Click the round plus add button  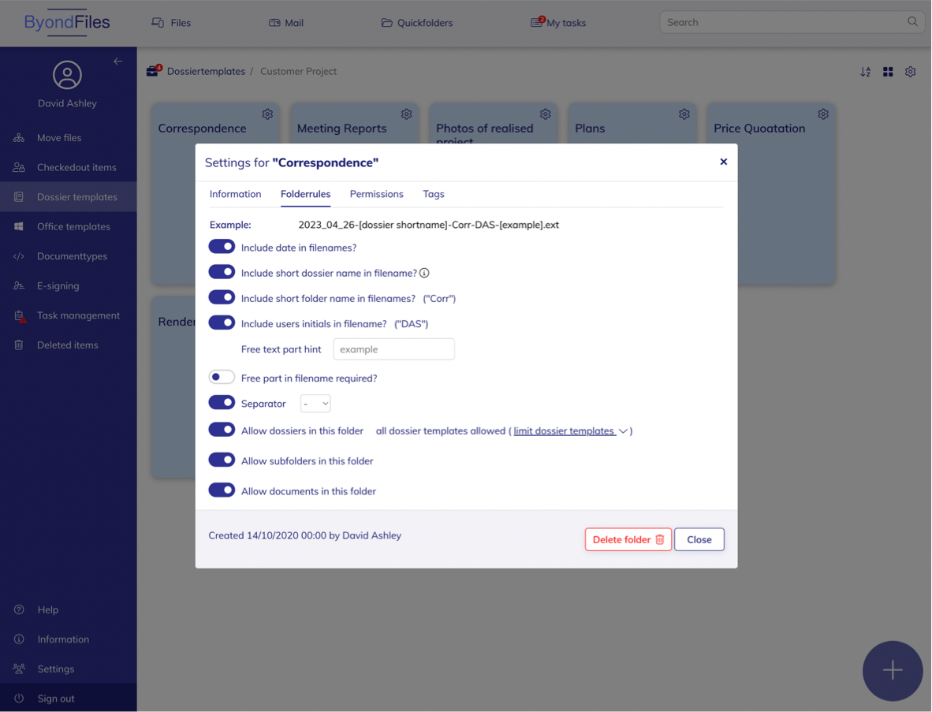point(892,670)
